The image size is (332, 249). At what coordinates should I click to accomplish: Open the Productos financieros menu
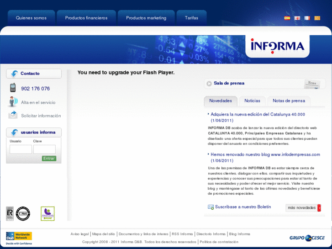pyautogui.click(x=86, y=18)
